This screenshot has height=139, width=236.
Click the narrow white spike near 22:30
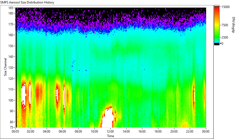click(194, 95)
